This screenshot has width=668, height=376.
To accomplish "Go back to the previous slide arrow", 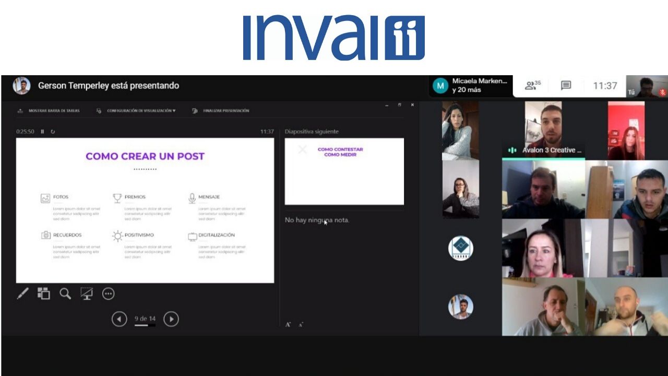I will click(119, 319).
